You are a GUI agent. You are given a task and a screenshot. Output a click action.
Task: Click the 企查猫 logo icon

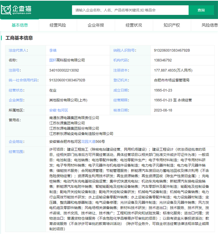(7, 10)
